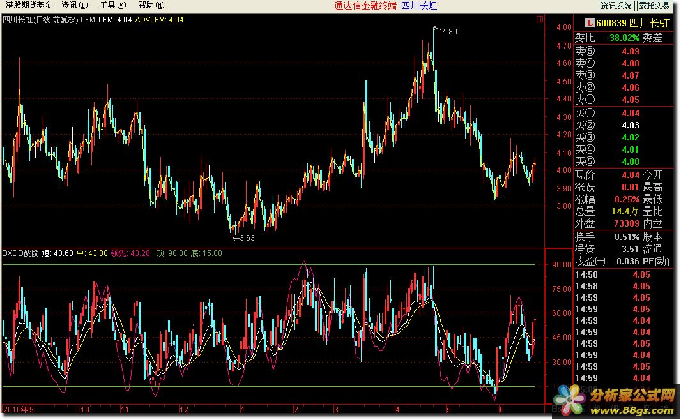Image resolution: width=681 pixels, height=420 pixels.
Task: Click the 短: 43.68 indicator value
Action: point(57,253)
